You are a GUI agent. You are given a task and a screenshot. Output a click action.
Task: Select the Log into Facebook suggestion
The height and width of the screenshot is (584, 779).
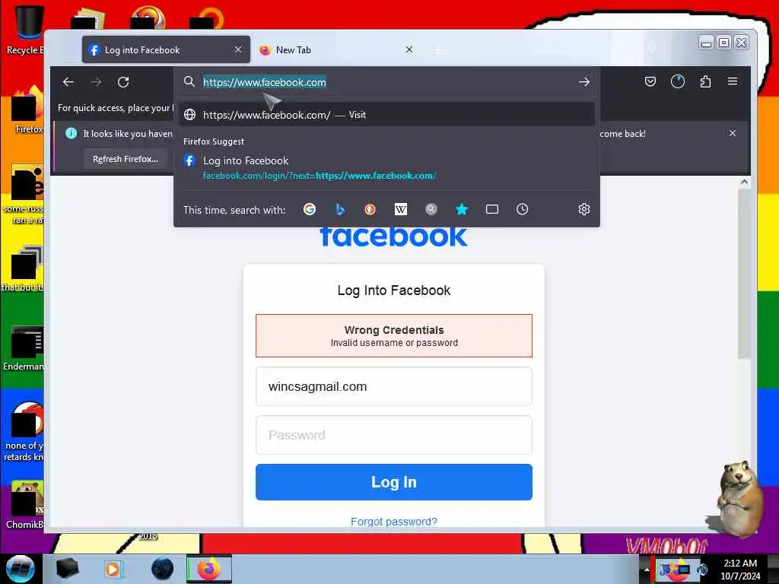tap(387, 167)
